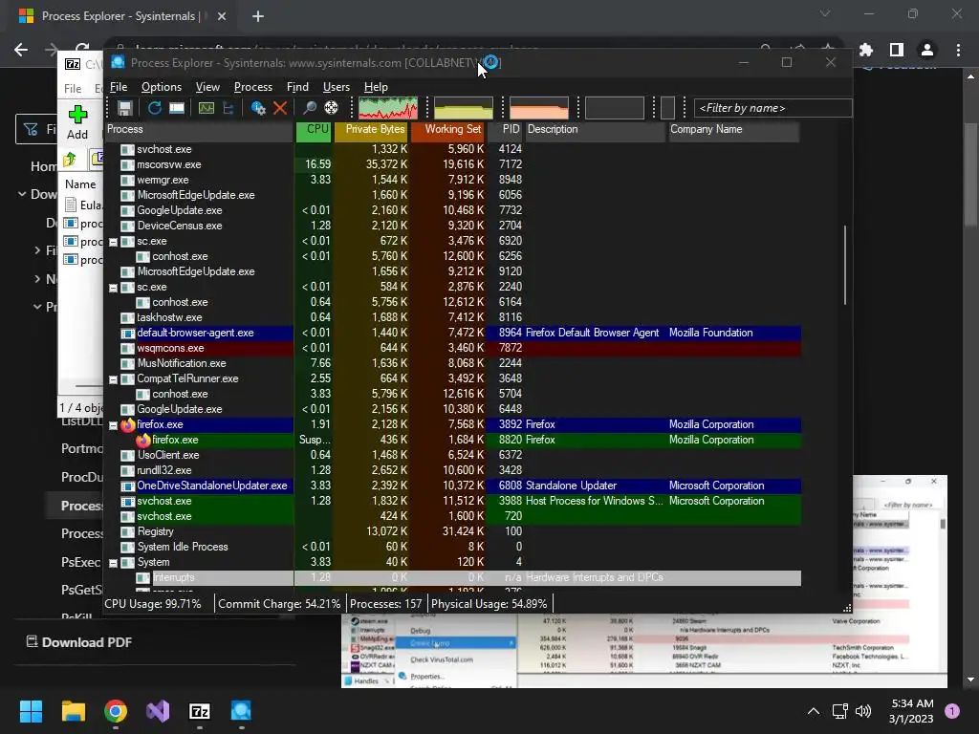Sort by the Company Name column header
The image size is (979, 734).
[x=733, y=129]
